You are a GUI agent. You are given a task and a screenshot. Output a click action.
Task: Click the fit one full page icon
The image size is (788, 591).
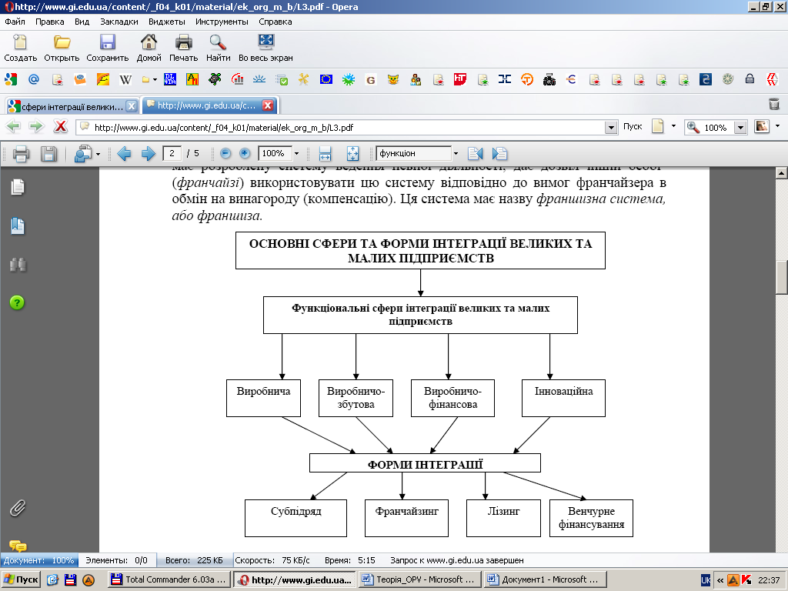point(352,154)
